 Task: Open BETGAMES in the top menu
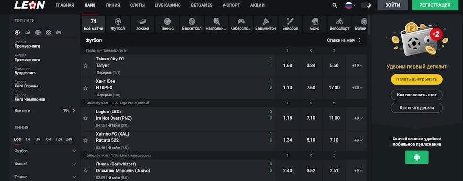[x=202, y=5]
